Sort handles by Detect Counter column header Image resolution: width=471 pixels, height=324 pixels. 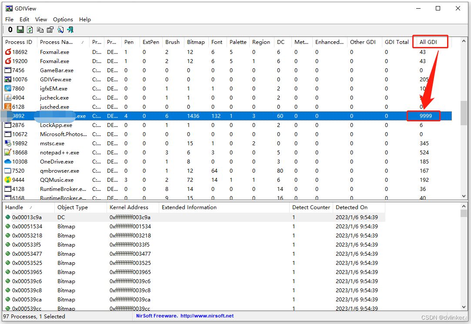coord(311,207)
